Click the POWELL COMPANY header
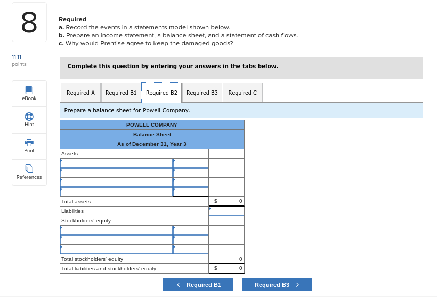Viewport: 437px width, 297px height. (x=152, y=125)
